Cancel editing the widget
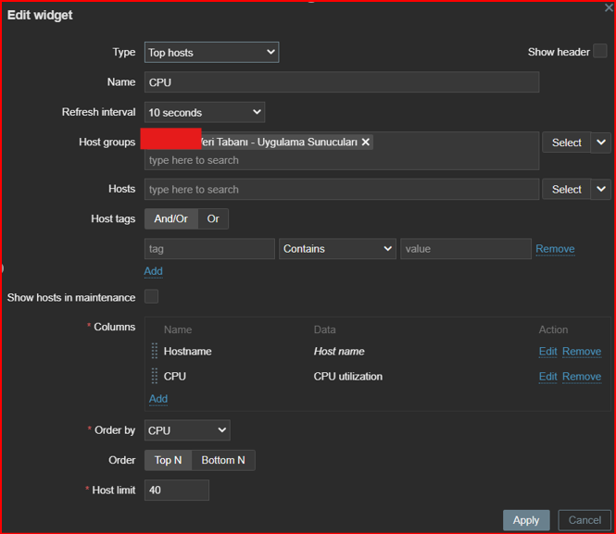This screenshot has height=534, width=616. point(585,520)
